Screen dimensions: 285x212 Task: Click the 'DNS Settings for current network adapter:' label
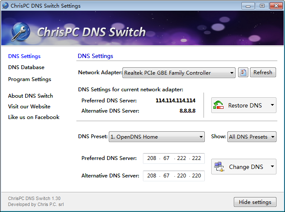pyautogui.click(x=131, y=90)
